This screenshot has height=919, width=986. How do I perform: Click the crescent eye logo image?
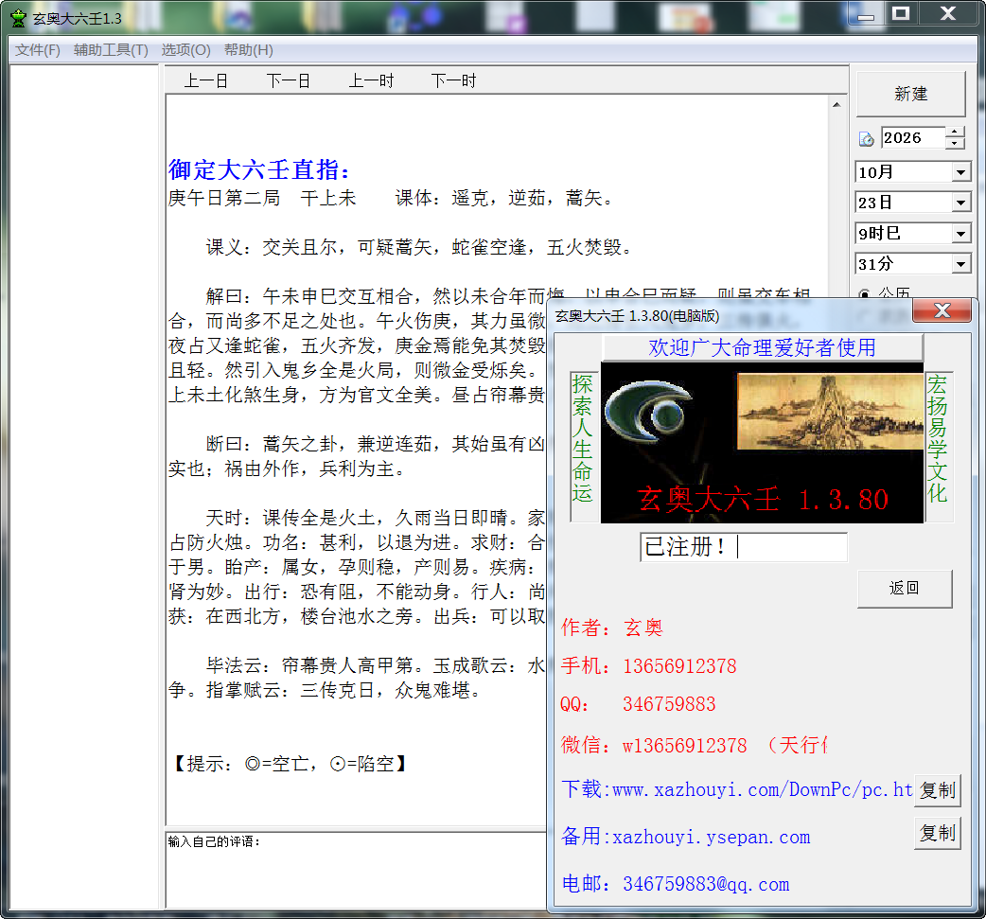click(647, 412)
